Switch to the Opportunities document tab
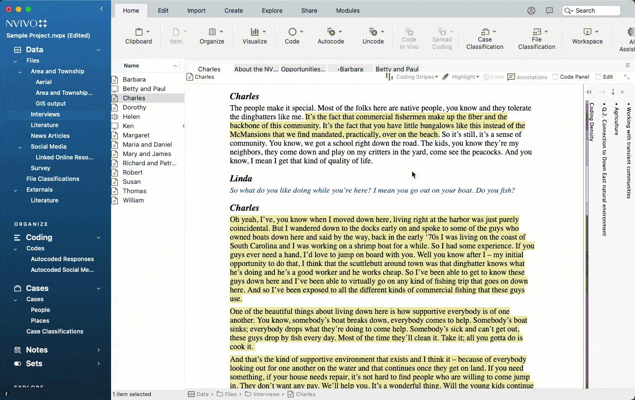This screenshot has height=400, width=635. click(x=303, y=69)
